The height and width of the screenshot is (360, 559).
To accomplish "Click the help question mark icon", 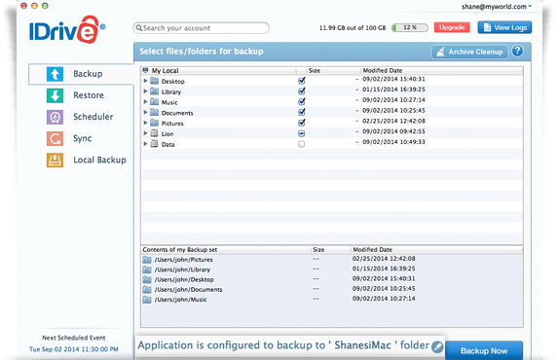I will 517,52.
